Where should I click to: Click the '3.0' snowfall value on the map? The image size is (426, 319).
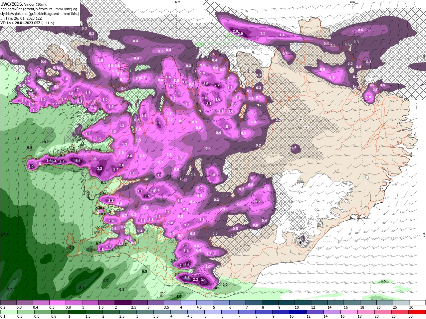coord(31,166)
